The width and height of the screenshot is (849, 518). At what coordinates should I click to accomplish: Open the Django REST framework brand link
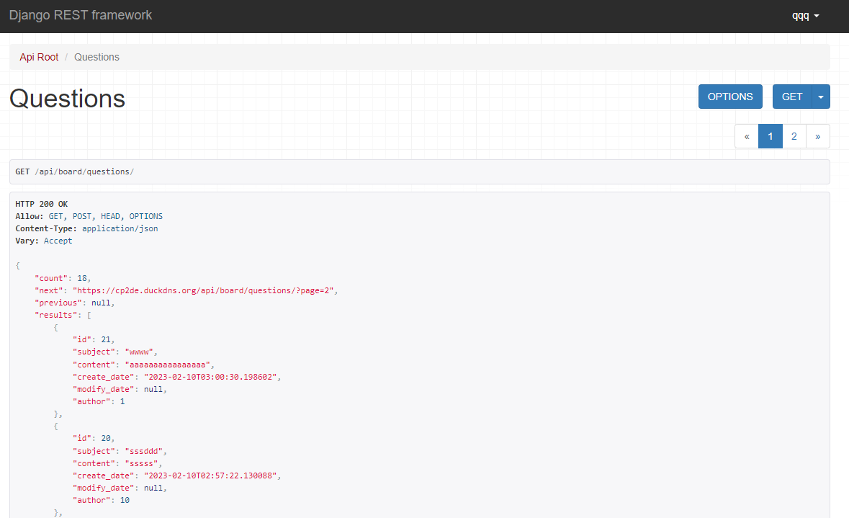[81, 14]
